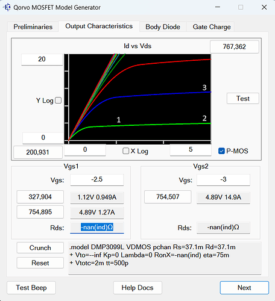This screenshot has width=275, height=301.
Task: Edit the Vgs2 voltage field showing -3
Action: click(x=223, y=179)
